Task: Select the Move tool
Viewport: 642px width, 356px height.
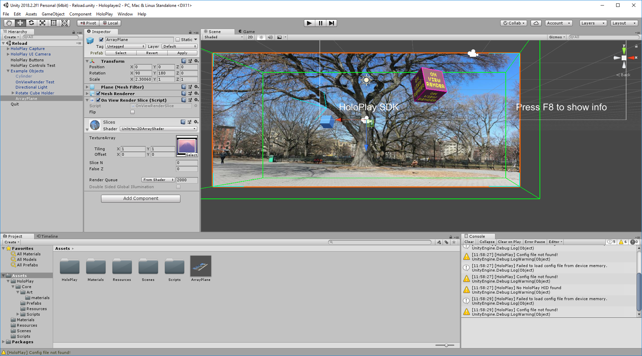Action: [x=20, y=23]
